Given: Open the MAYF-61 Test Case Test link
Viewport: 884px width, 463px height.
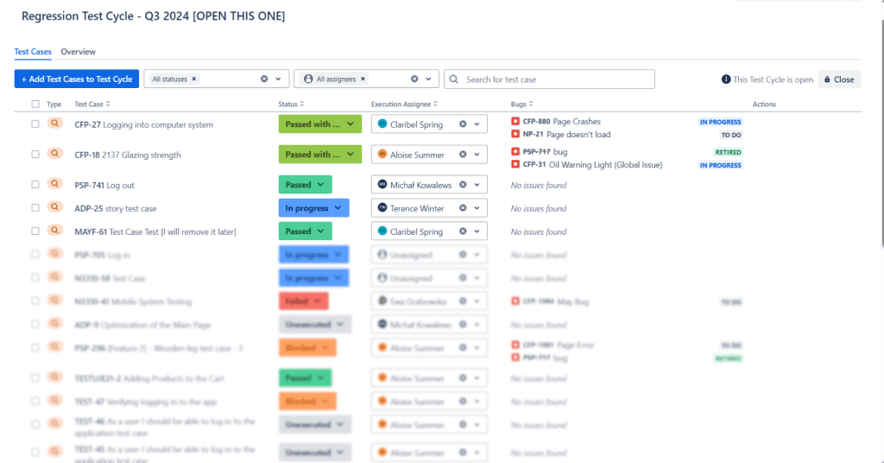Looking at the screenshot, I should [x=155, y=231].
